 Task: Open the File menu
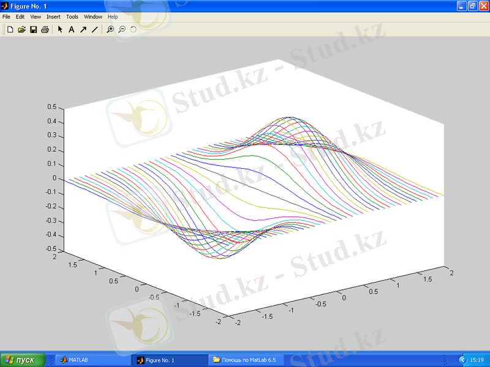pyautogui.click(x=6, y=17)
